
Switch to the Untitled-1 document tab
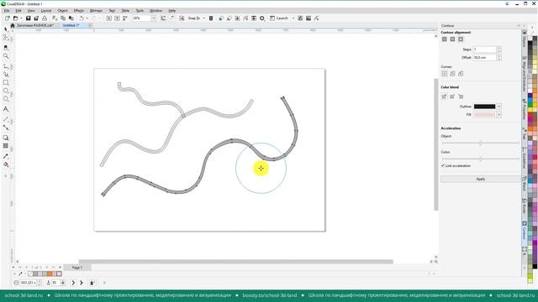click(x=71, y=25)
